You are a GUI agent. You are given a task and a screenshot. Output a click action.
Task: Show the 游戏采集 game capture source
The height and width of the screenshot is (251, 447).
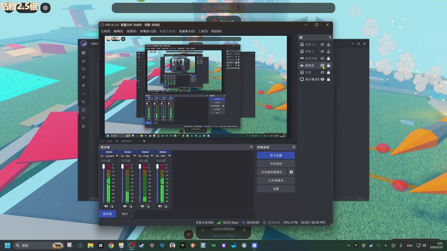[x=322, y=59]
